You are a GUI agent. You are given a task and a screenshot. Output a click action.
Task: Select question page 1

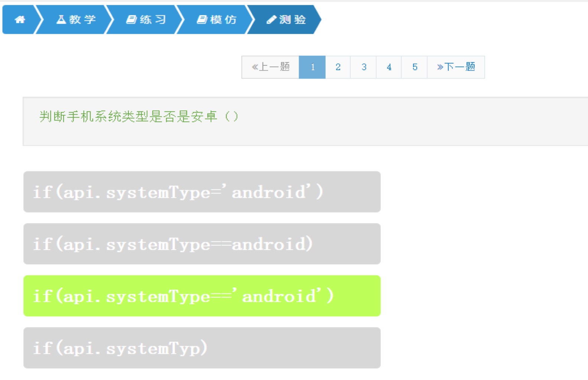(312, 67)
